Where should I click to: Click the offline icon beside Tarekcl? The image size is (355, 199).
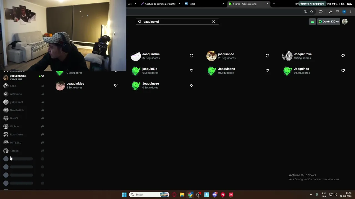[42, 151]
